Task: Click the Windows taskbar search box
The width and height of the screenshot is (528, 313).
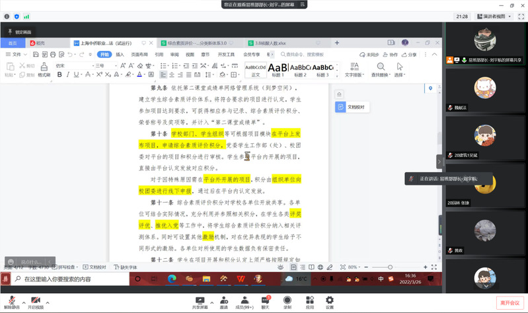Action: [x=66, y=279]
